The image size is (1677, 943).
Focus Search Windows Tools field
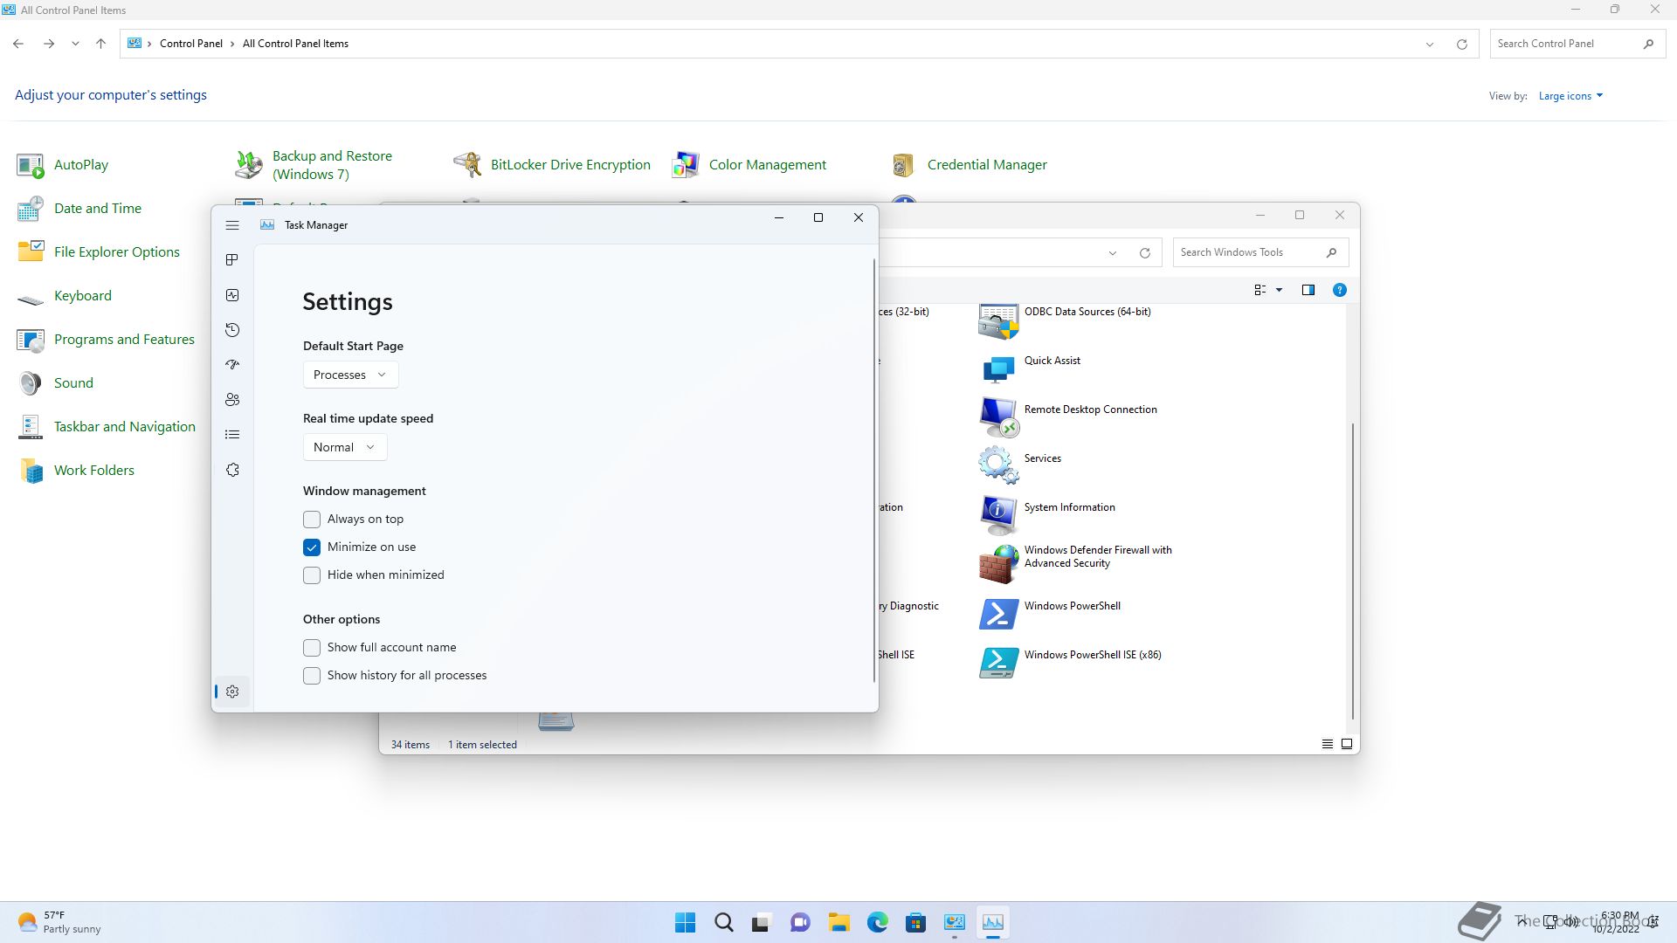click(x=1260, y=252)
